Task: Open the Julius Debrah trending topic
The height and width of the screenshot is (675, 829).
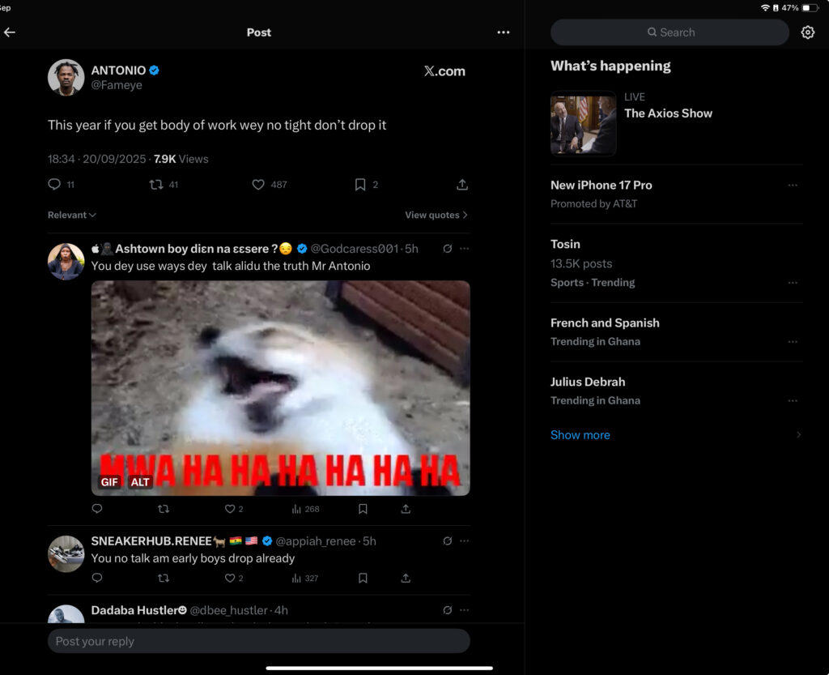Action: [588, 382]
